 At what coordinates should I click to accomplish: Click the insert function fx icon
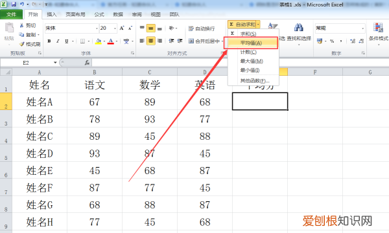87,63
